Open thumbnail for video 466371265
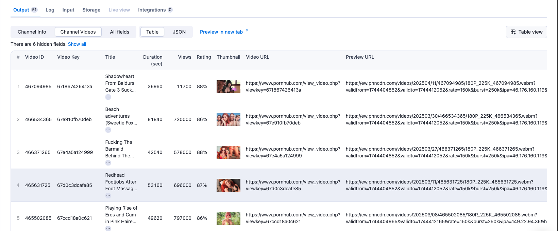This screenshot has width=558, height=231. [x=229, y=152]
